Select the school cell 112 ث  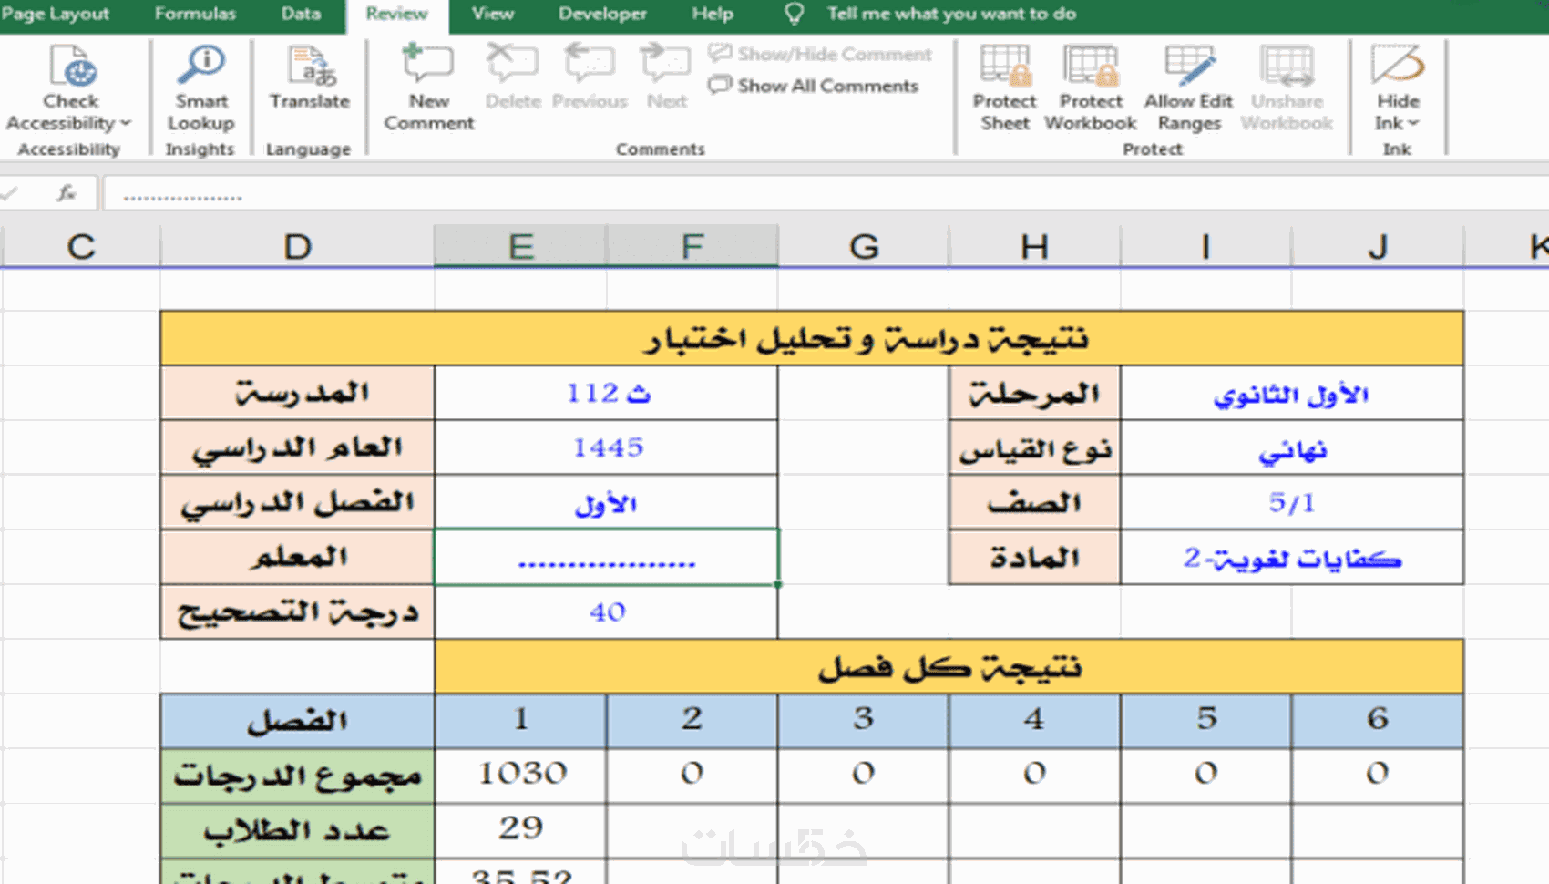[607, 393]
